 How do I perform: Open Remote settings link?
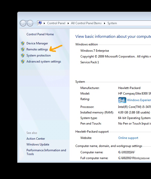click(37, 49)
